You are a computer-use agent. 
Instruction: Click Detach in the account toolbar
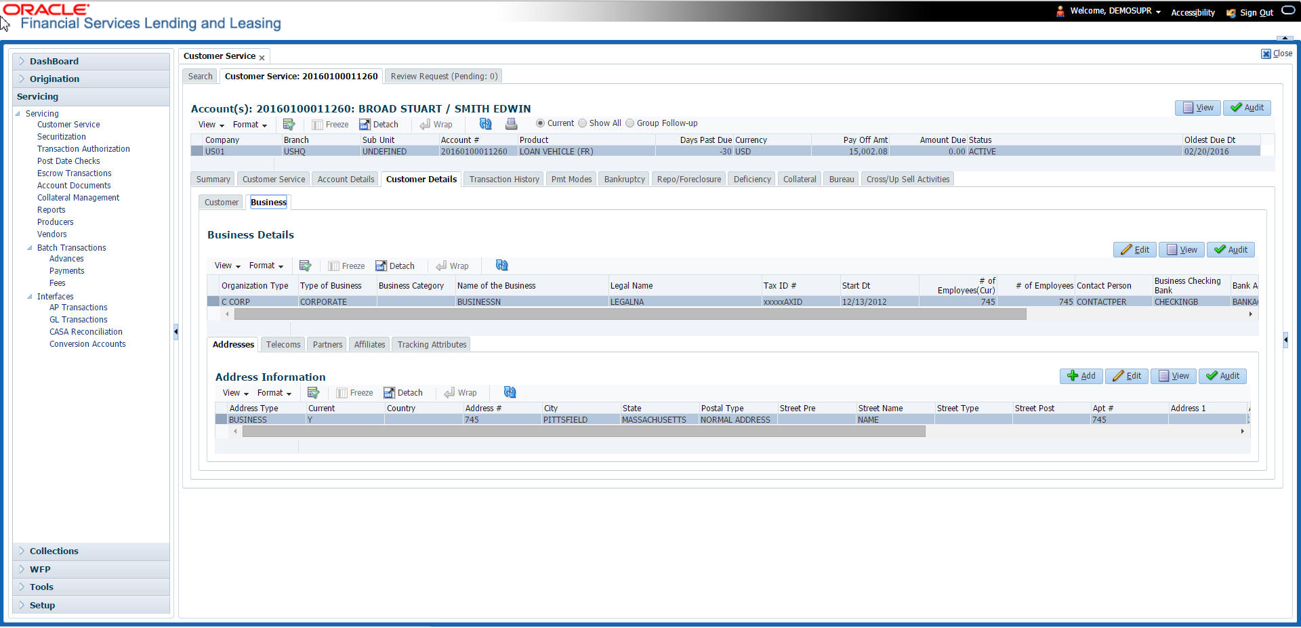pos(379,125)
